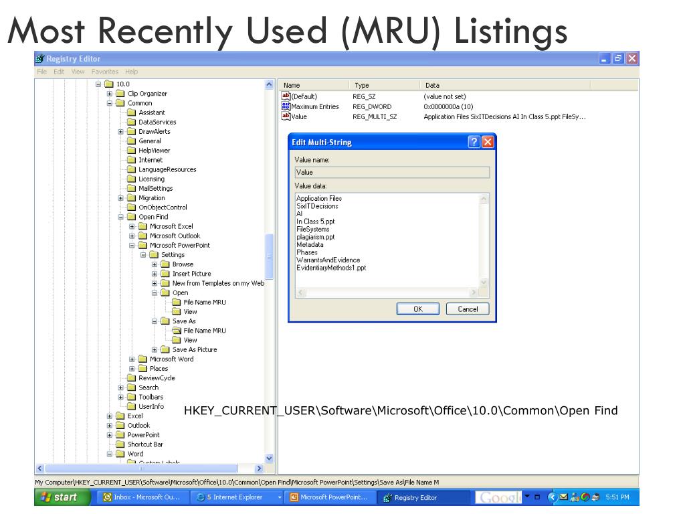This screenshot has width=685, height=514.
Task: Expand the Microsoft Excel key
Action: pyautogui.click(x=132, y=226)
